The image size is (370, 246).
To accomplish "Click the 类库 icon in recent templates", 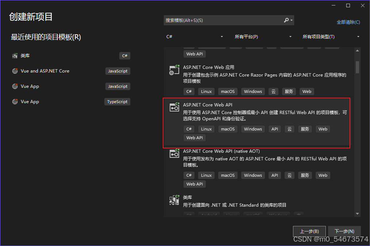I will point(15,56).
